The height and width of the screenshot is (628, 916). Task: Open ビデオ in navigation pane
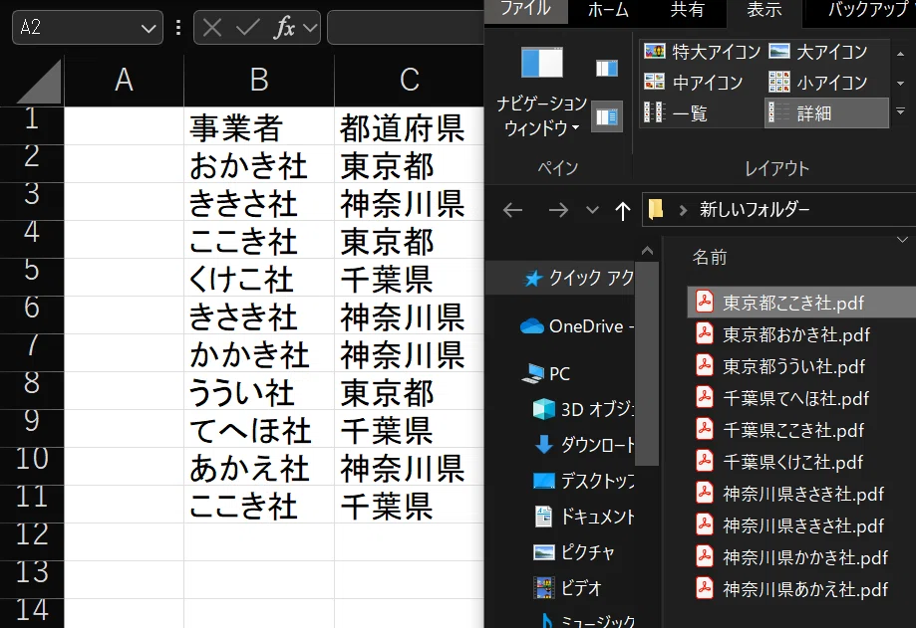tap(568, 588)
